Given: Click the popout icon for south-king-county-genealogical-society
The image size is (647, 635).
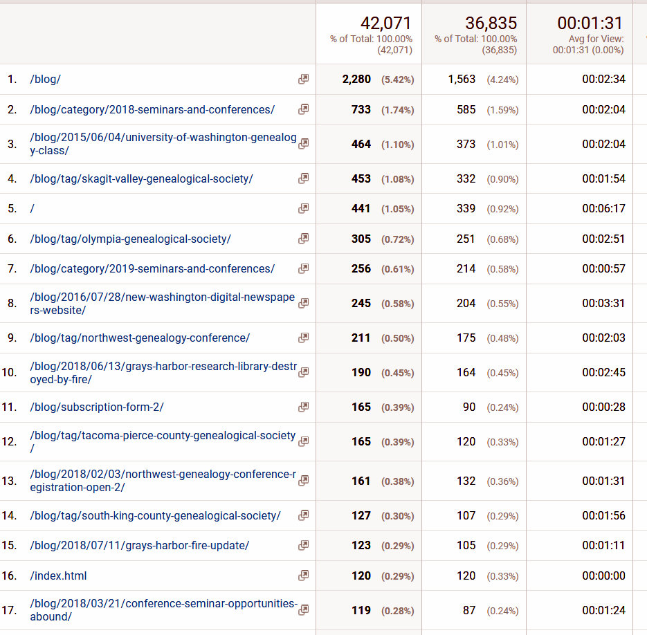Looking at the screenshot, I should [x=303, y=515].
